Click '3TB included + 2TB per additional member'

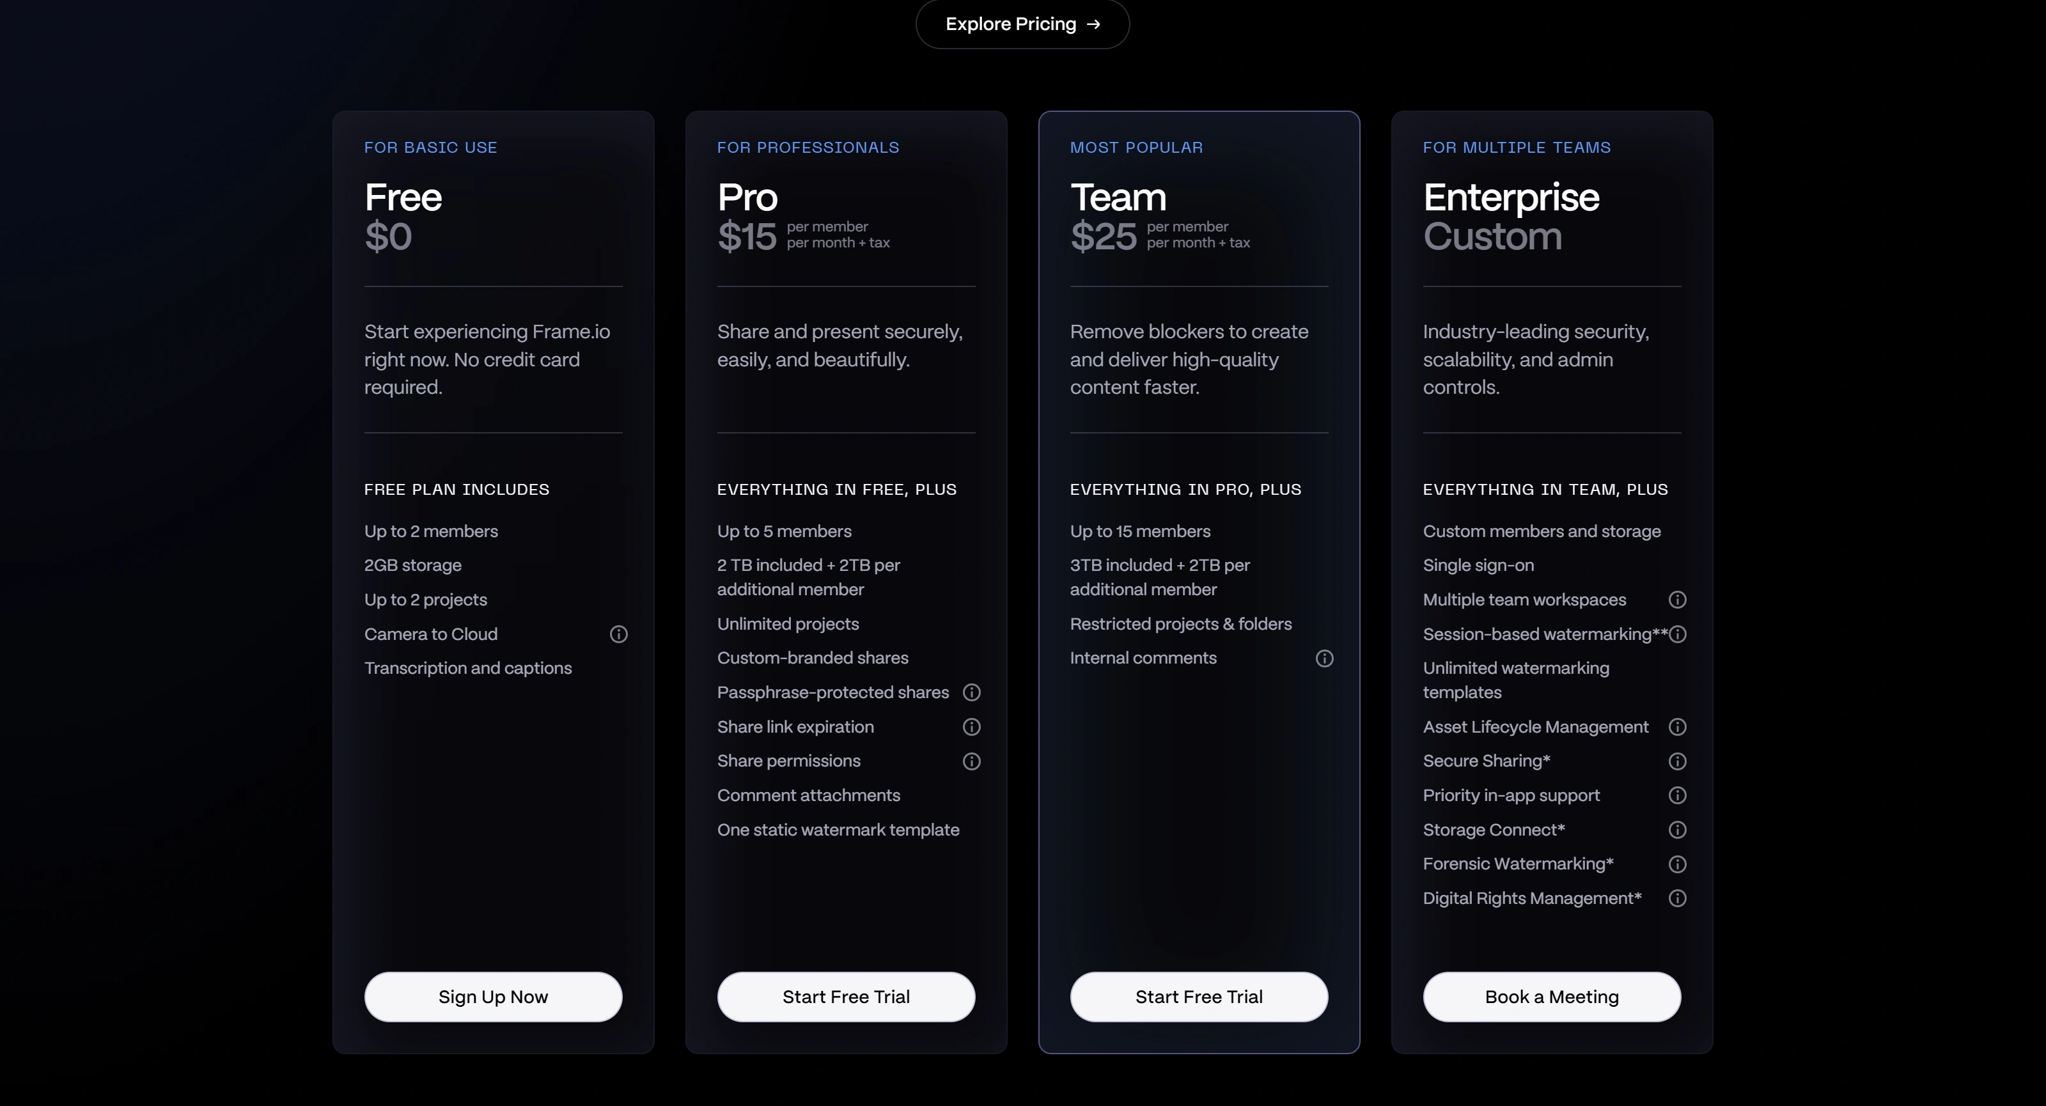(x=1160, y=577)
